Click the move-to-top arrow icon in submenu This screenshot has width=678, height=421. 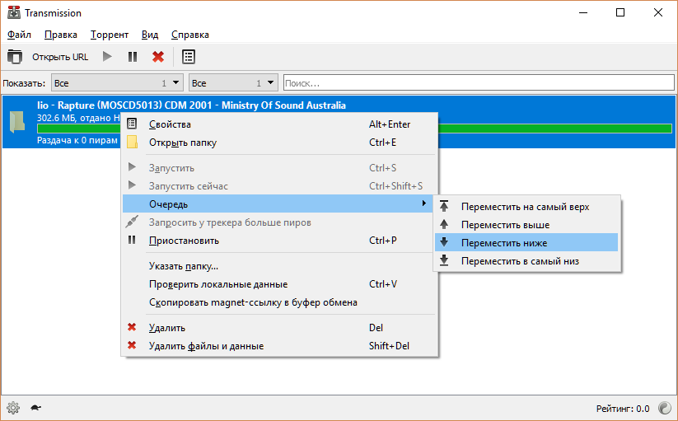[x=444, y=206]
